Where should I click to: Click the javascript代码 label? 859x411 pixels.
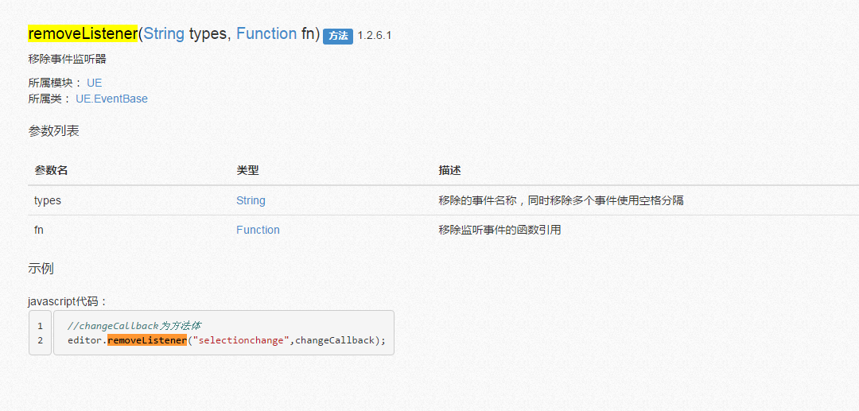pos(68,301)
